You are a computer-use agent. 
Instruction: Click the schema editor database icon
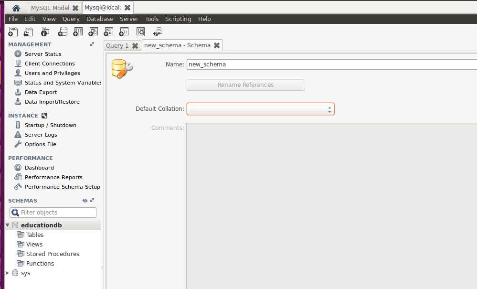pyautogui.click(x=122, y=69)
